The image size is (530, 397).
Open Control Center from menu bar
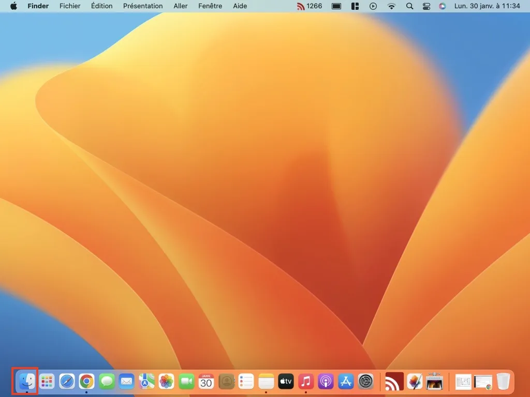click(x=426, y=6)
